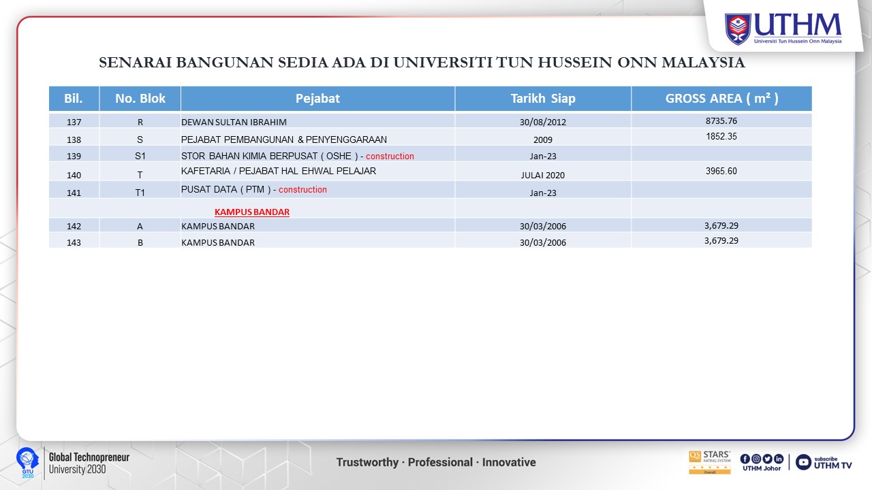872x490 pixels.
Task: Click the 8735.76 gross area value
Action: (721, 120)
